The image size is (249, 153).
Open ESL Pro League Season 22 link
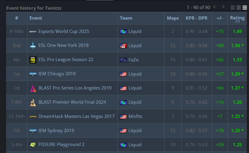click(66, 60)
